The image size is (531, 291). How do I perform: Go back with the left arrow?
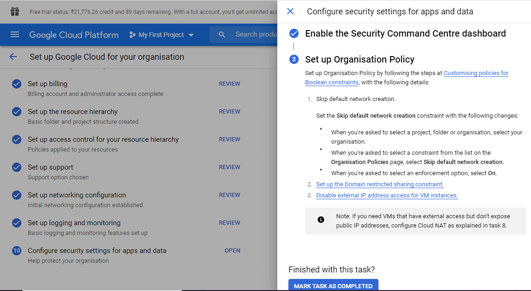pos(13,57)
